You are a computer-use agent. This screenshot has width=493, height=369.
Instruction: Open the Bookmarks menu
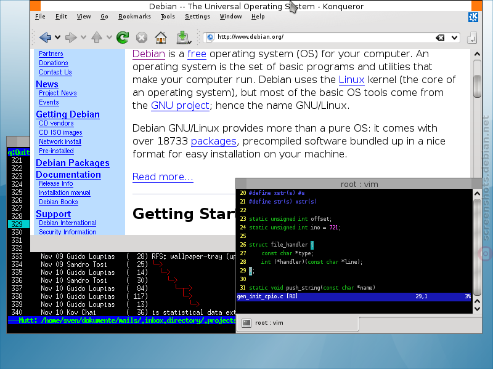pos(134,17)
